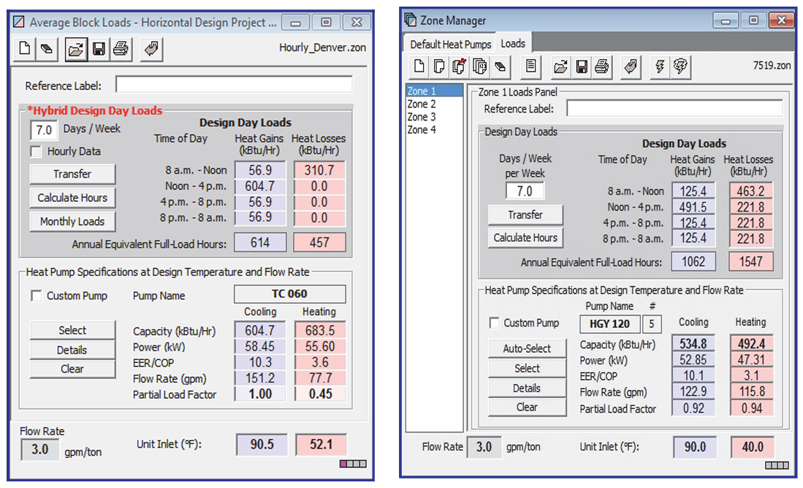Tick Custom Pump in Average Block Loads
The width and height of the screenshot is (803, 488).
(36, 296)
